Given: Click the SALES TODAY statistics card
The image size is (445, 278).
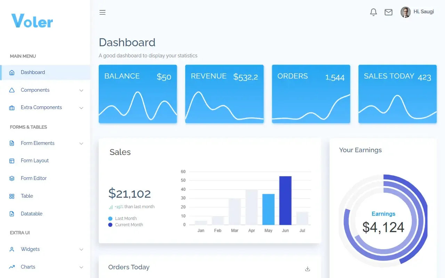Looking at the screenshot, I should [397, 94].
